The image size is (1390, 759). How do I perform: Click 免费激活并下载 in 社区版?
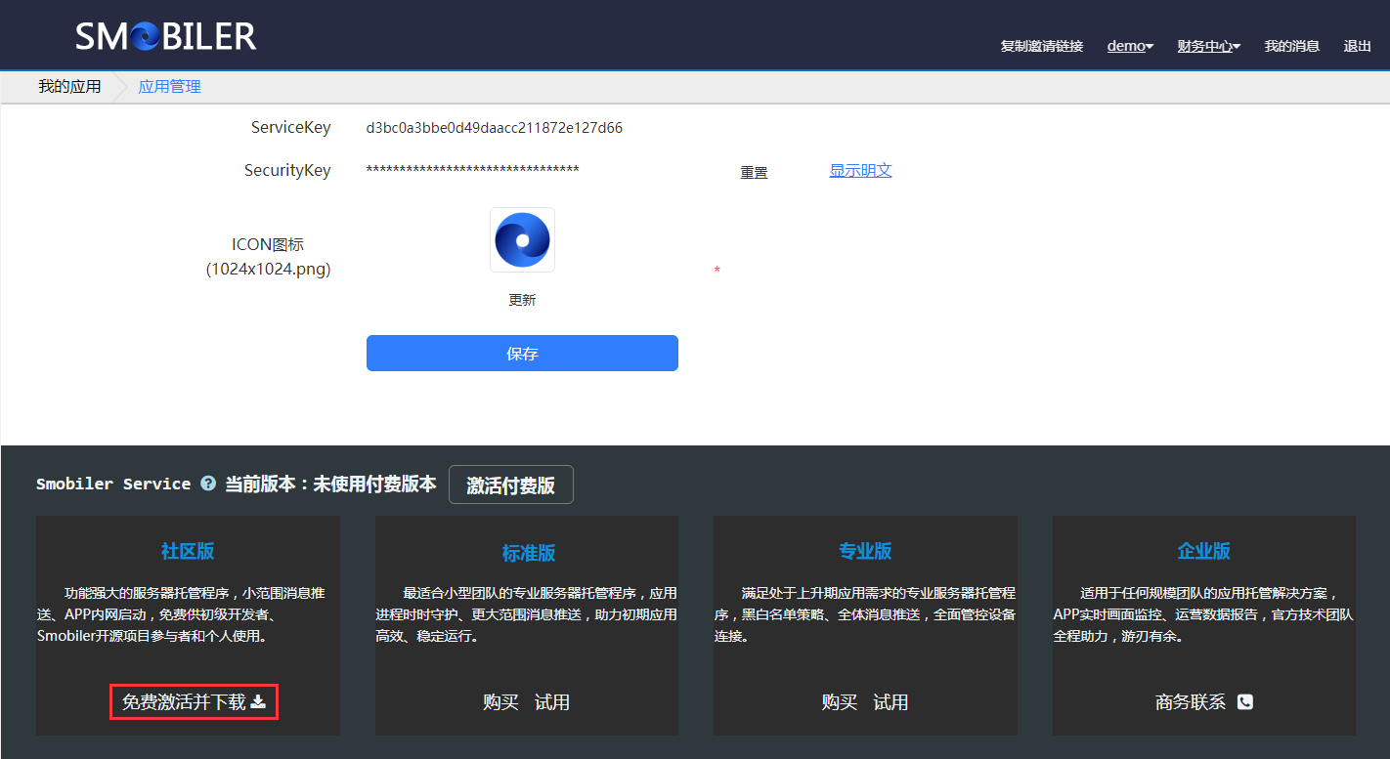tap(194, 701)
